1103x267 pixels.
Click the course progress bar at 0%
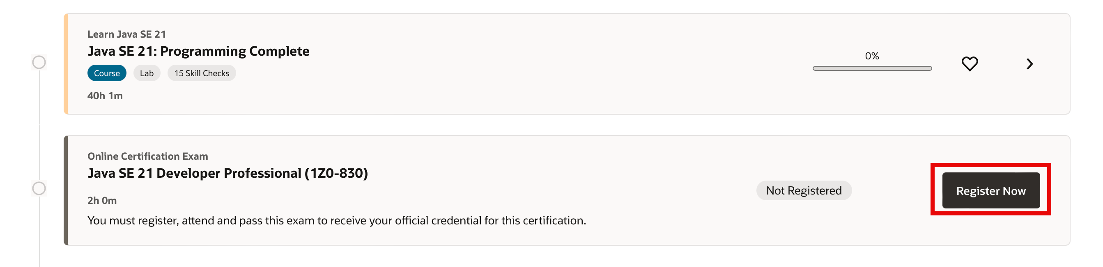coord(872,68)
